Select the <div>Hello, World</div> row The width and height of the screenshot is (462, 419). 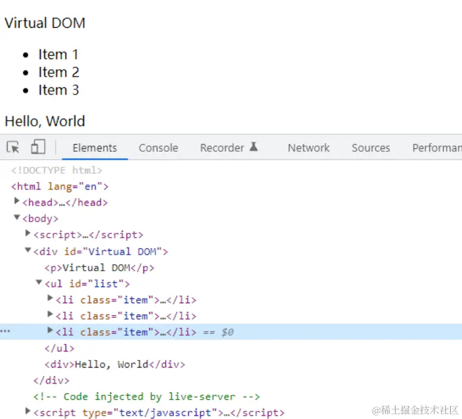(x=115, y=365)
